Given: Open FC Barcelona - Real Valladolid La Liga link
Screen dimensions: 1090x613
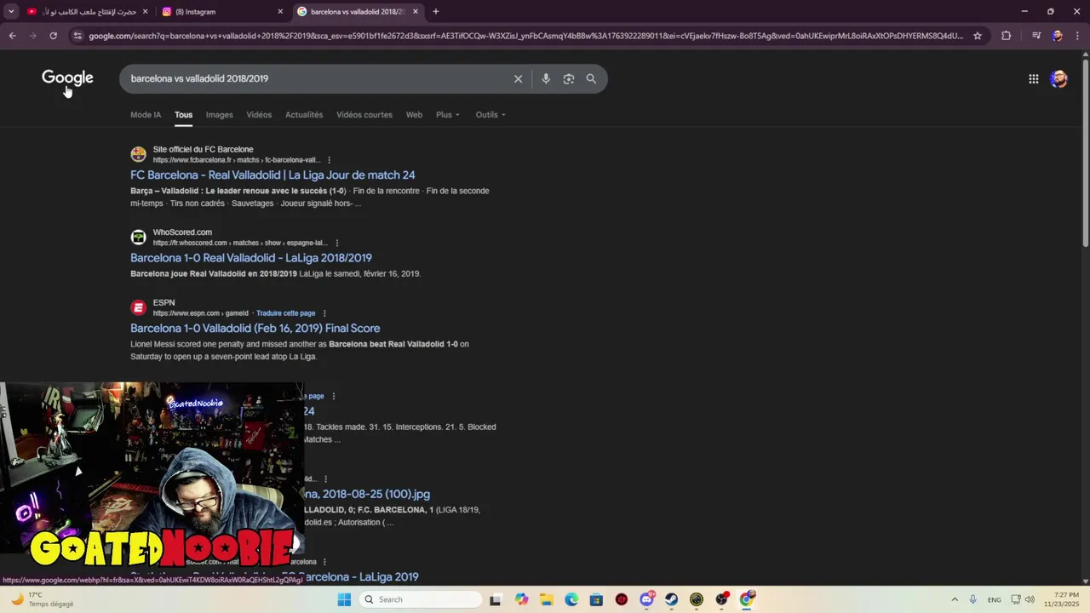Looking at the screenshot, I should point(272,175).
